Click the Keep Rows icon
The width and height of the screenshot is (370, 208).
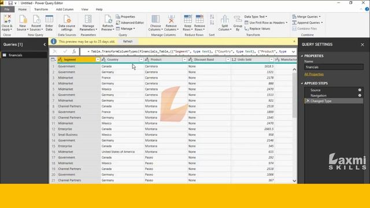(x=188, y=19)
